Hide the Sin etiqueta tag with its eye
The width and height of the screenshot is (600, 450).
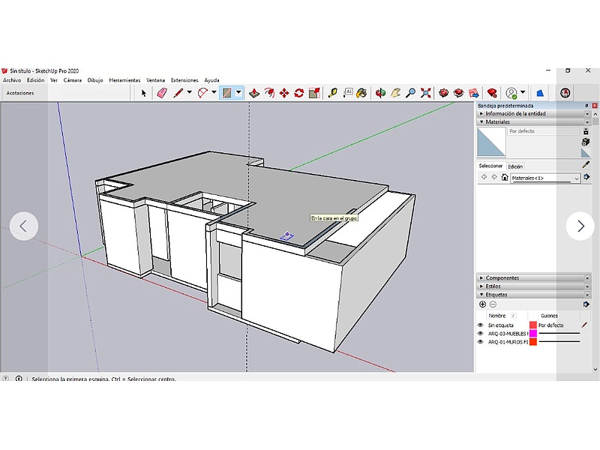pos(481,325)
